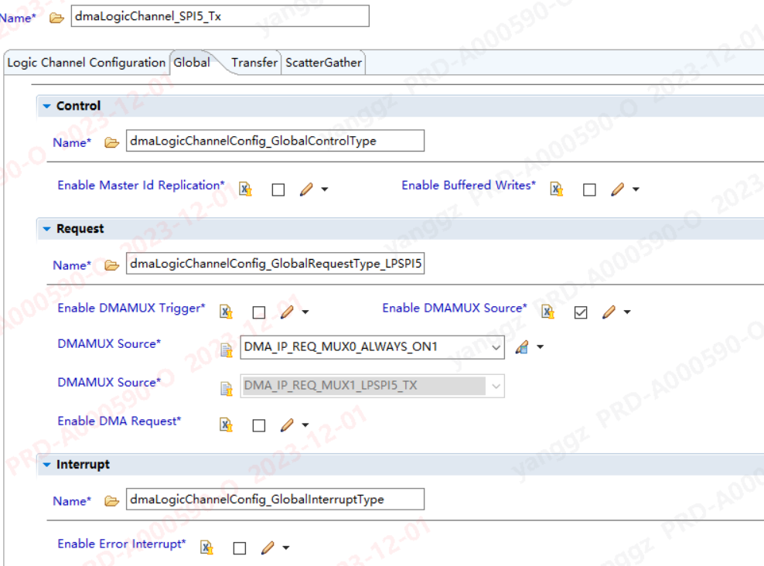Click the dmaLogicChannelConfig_GlobalInterruptType name field
Viewport: 764px width, 566px height.
coord(275,500)
